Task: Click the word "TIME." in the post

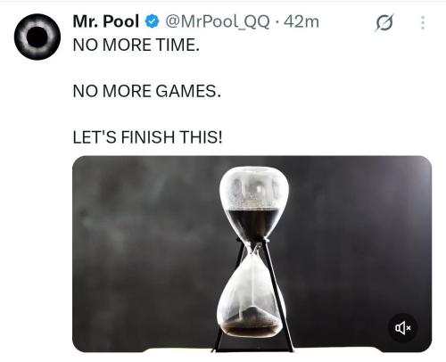Action: (x=178, y=45)
